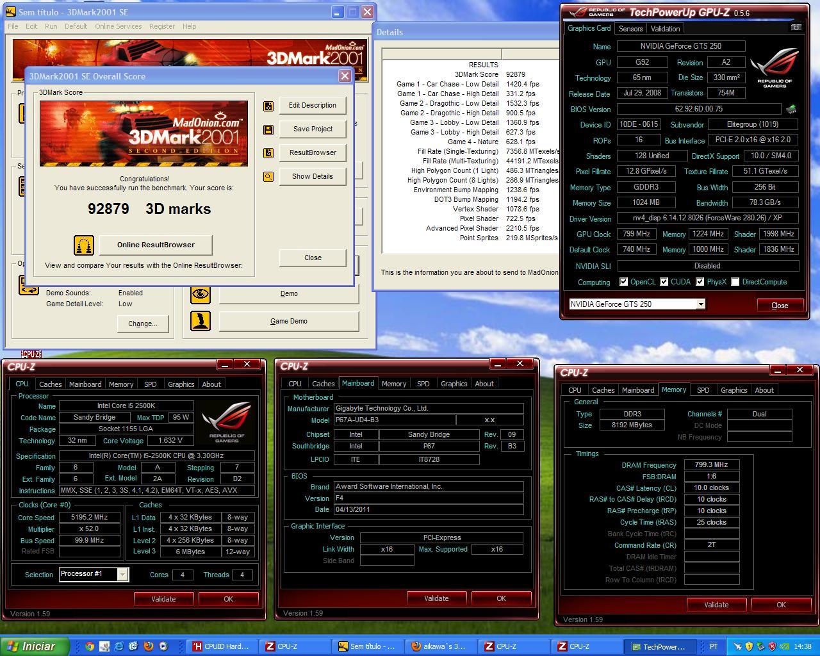Viewport: 820px width, 656px height.
Task: Open the Online Services menu in 3DMark2001
Action: point(119,26)
